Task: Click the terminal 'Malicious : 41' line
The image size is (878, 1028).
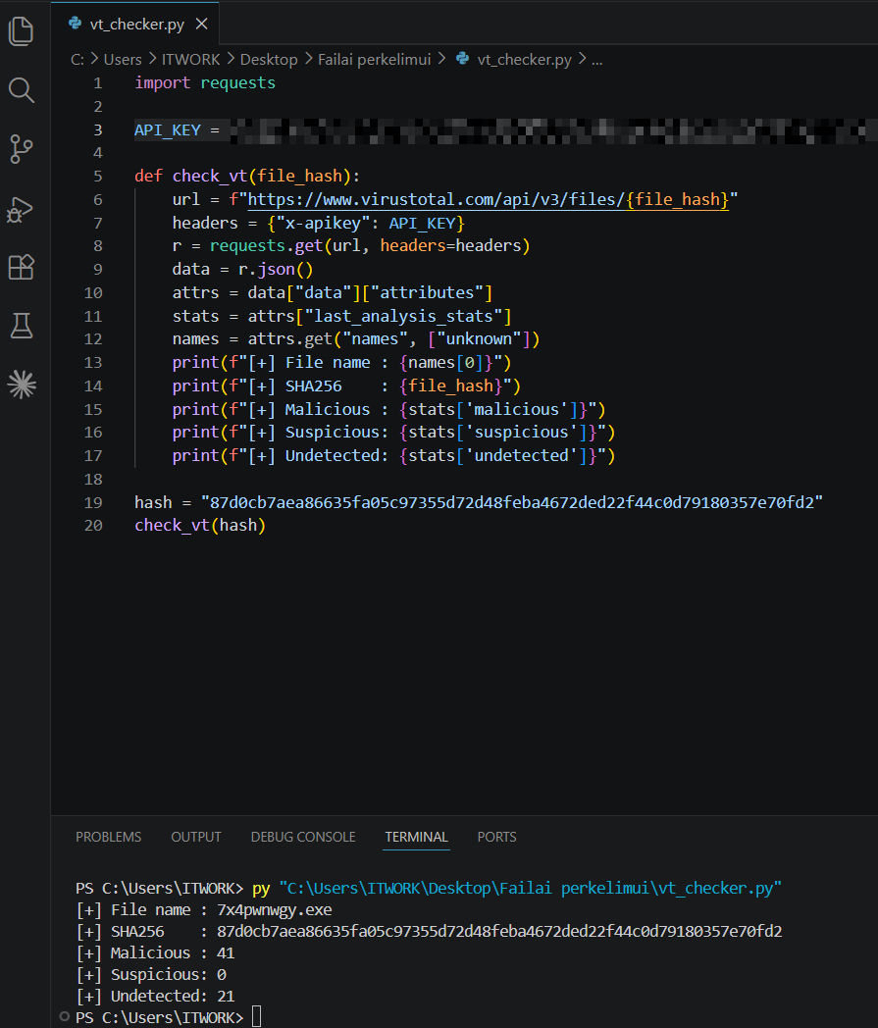Action: 155,952
